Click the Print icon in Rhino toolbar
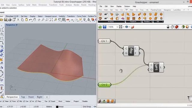 (x=10, y=19)
